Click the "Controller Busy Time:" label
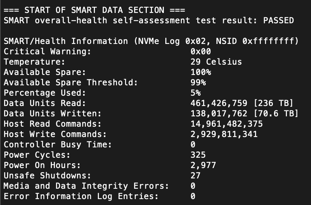The image size is (311, 205). click(x=58, y=144)
